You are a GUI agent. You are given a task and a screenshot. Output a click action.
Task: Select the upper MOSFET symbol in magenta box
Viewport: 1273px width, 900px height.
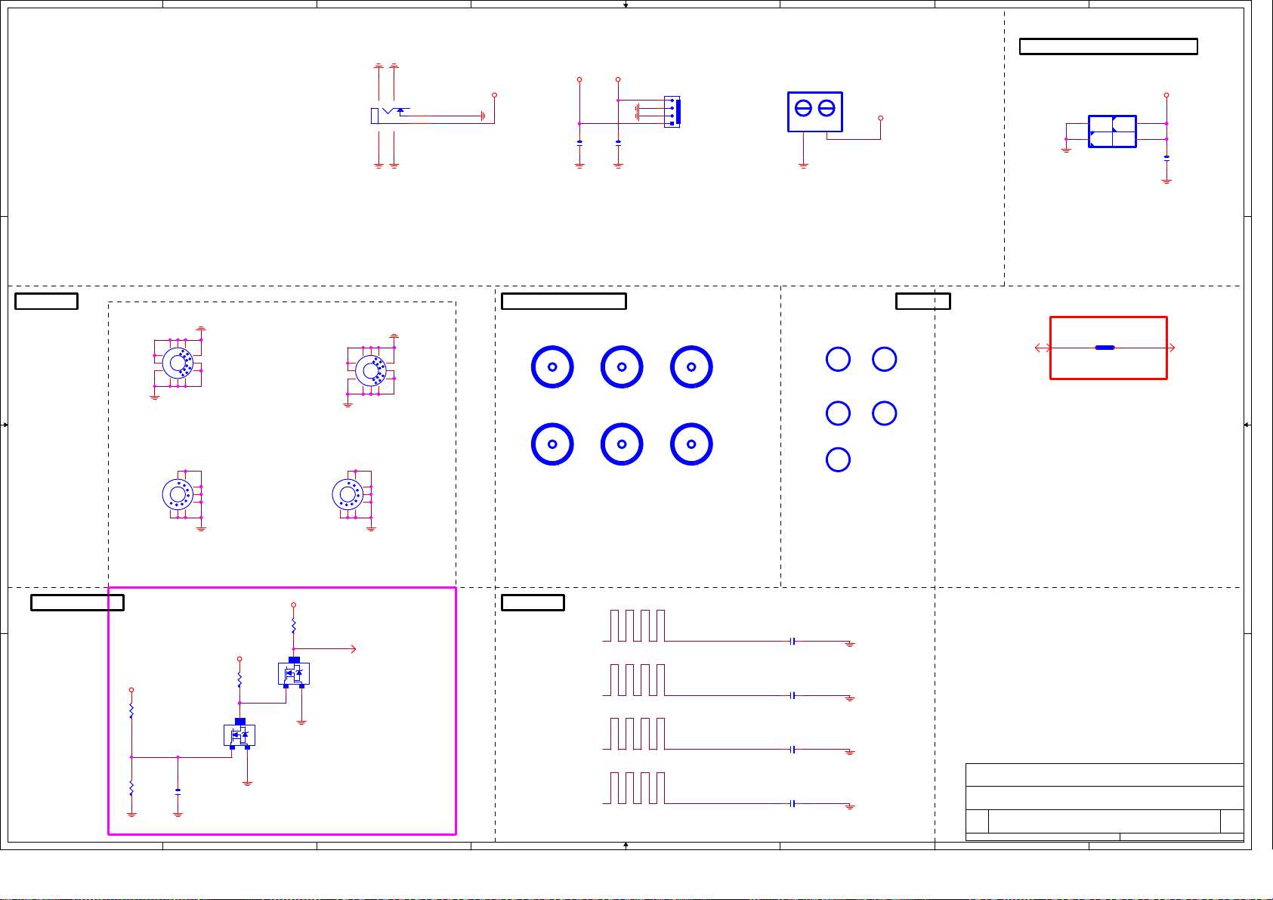pos(294,672)
